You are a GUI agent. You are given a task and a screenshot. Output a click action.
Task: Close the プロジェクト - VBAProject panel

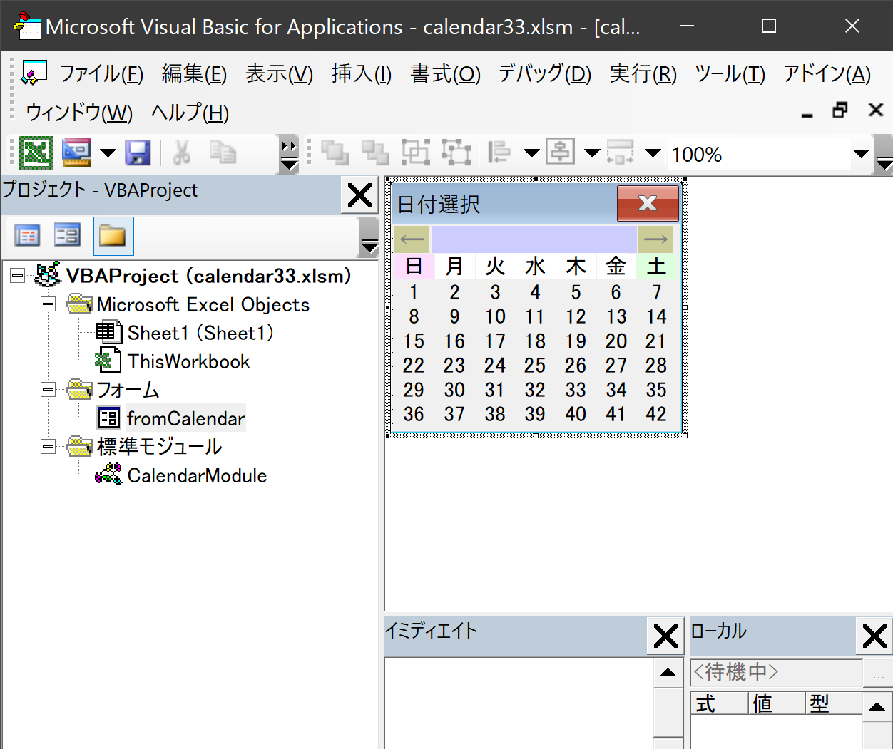(x=359, y=195)
